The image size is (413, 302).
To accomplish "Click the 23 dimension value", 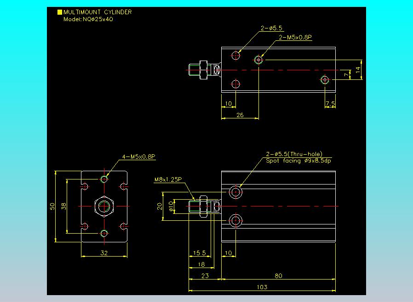I will [x=205, y=276].
